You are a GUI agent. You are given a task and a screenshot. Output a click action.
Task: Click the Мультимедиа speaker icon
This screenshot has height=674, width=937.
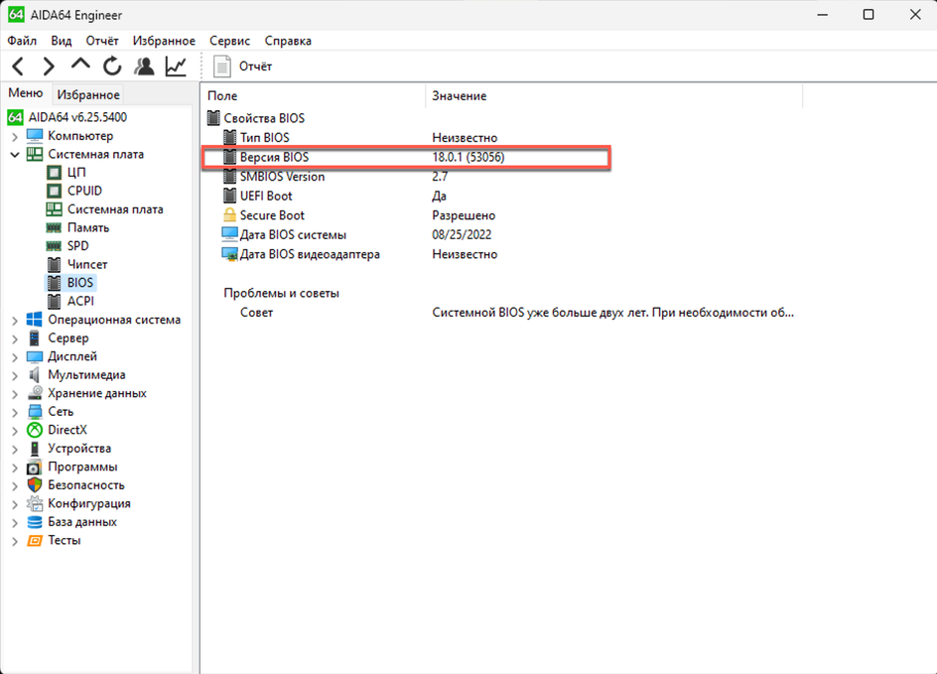coord(35,374)
